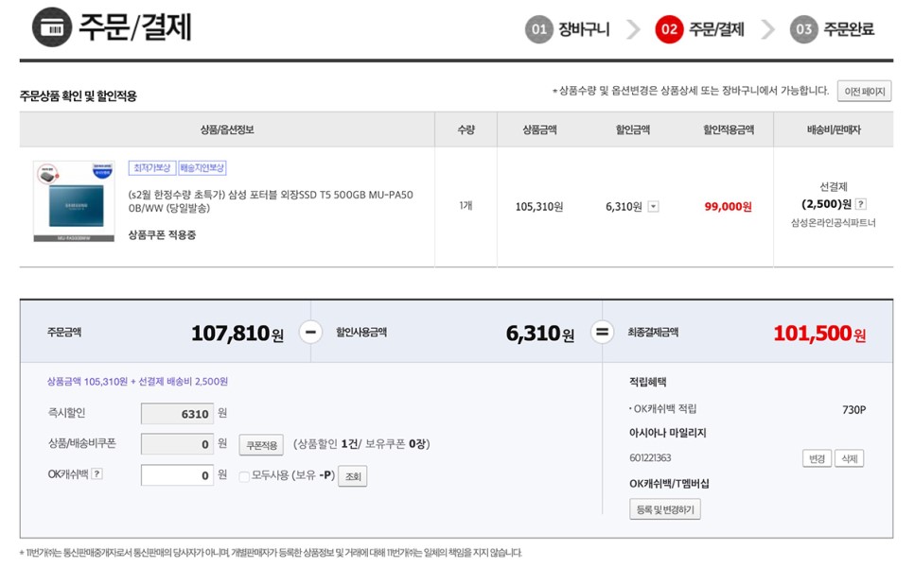Viewport: 914px width, 567px height.
Task: Click the 최저가보상 badge
Action: (x=152, y=168)
